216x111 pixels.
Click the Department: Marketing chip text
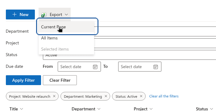pos(83,97)
